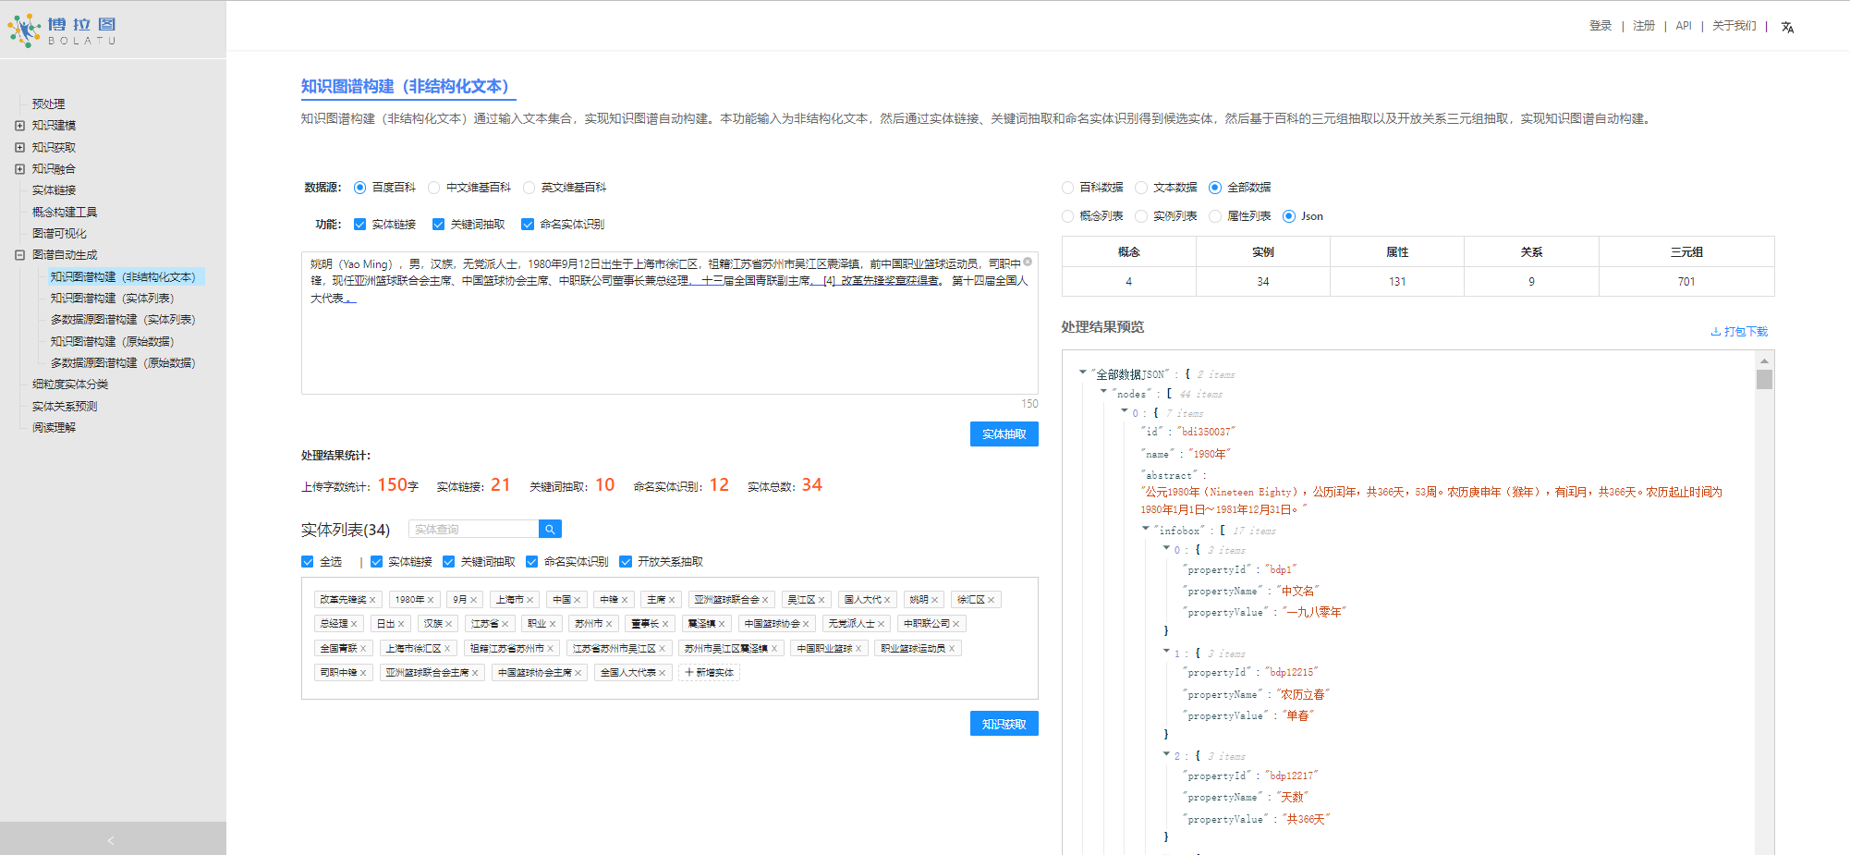This screenshot has width=1850, height=855.
Task: Click the 知识获取 button
Action: pos(1004,723)
